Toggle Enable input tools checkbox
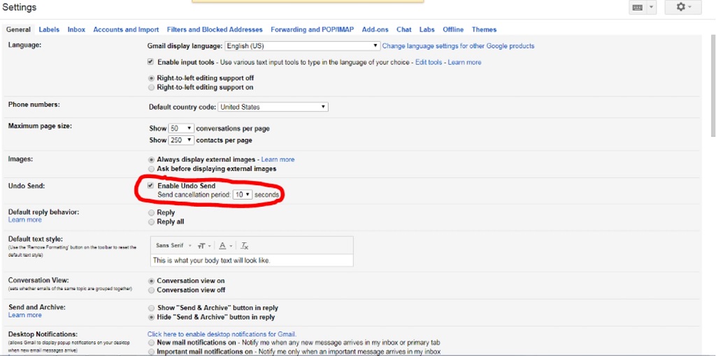716x356 pixels. click(151, 61)
